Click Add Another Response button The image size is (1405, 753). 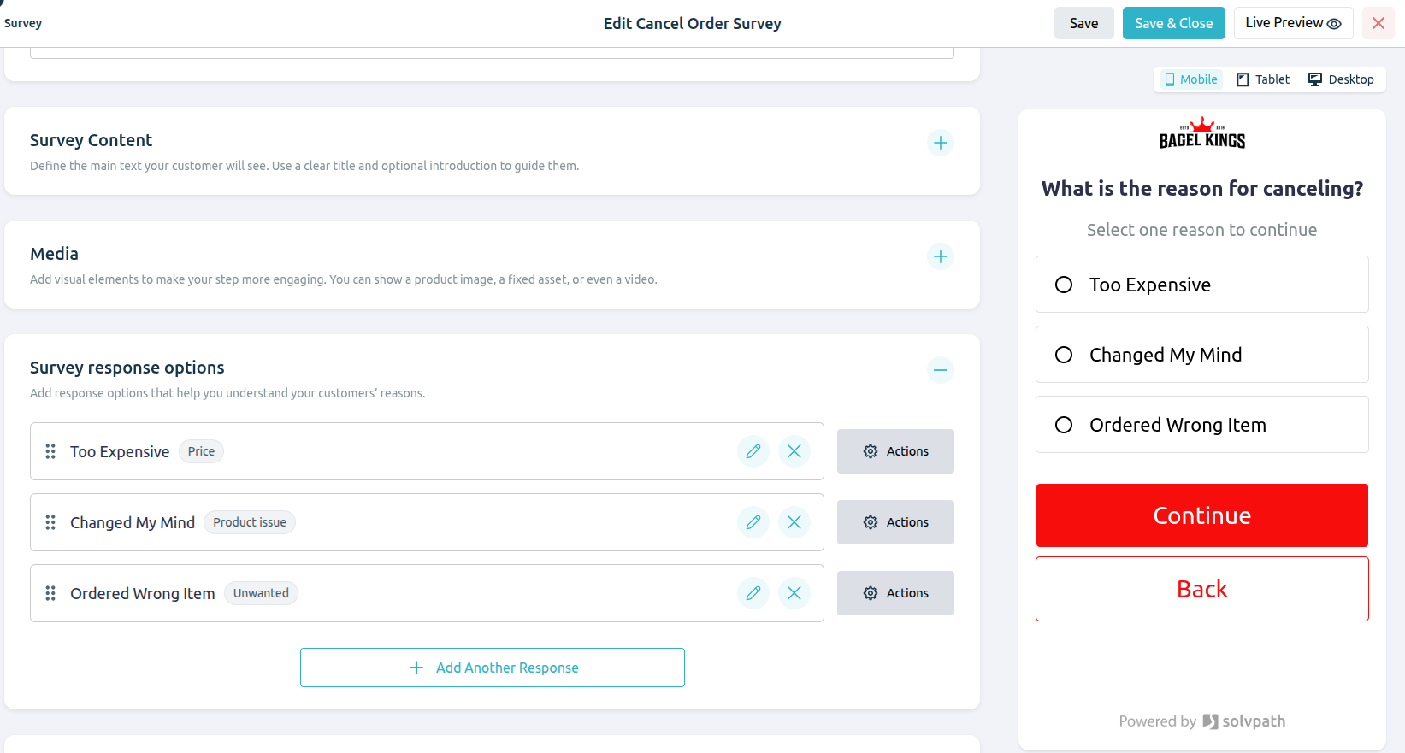click(x=493, y=668)
